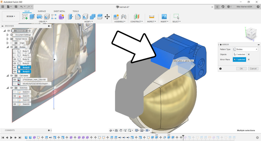This screenshot has height=141, width=261.
Task: Click the timeline settings gear
Action: click(x=257, y=137)
